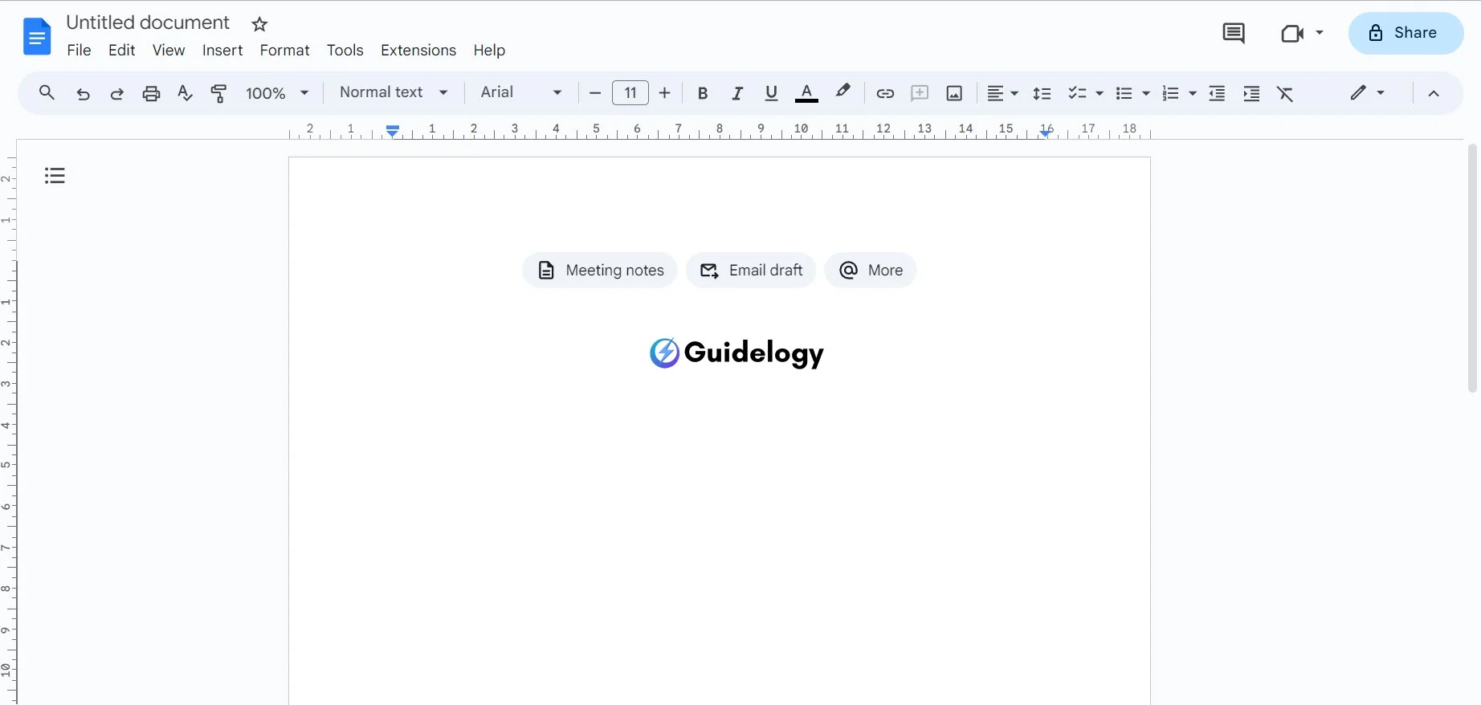Image resolution: width=1481 pixels, height=705 pixels.
Task: Open the Normal text style dropdown
Action: click(393, 92)
